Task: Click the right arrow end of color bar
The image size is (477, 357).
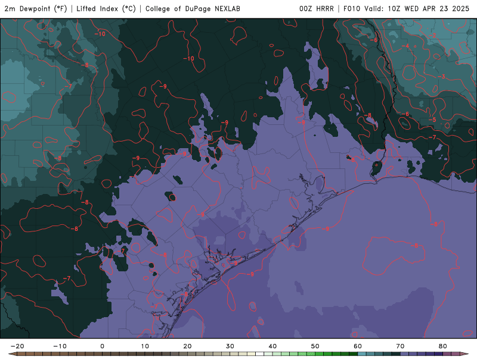Action: point(464,354)
